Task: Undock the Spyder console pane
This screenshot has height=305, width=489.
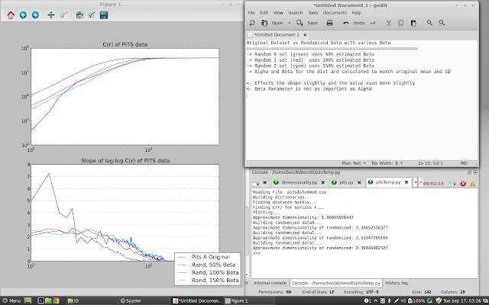Action: [469, 172]
